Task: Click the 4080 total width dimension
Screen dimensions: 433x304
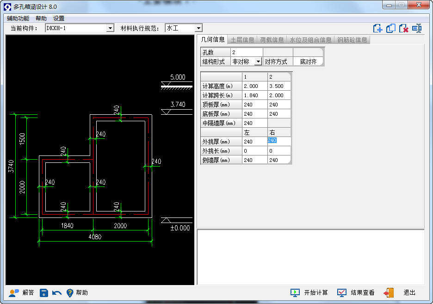Action: [95, 236]
